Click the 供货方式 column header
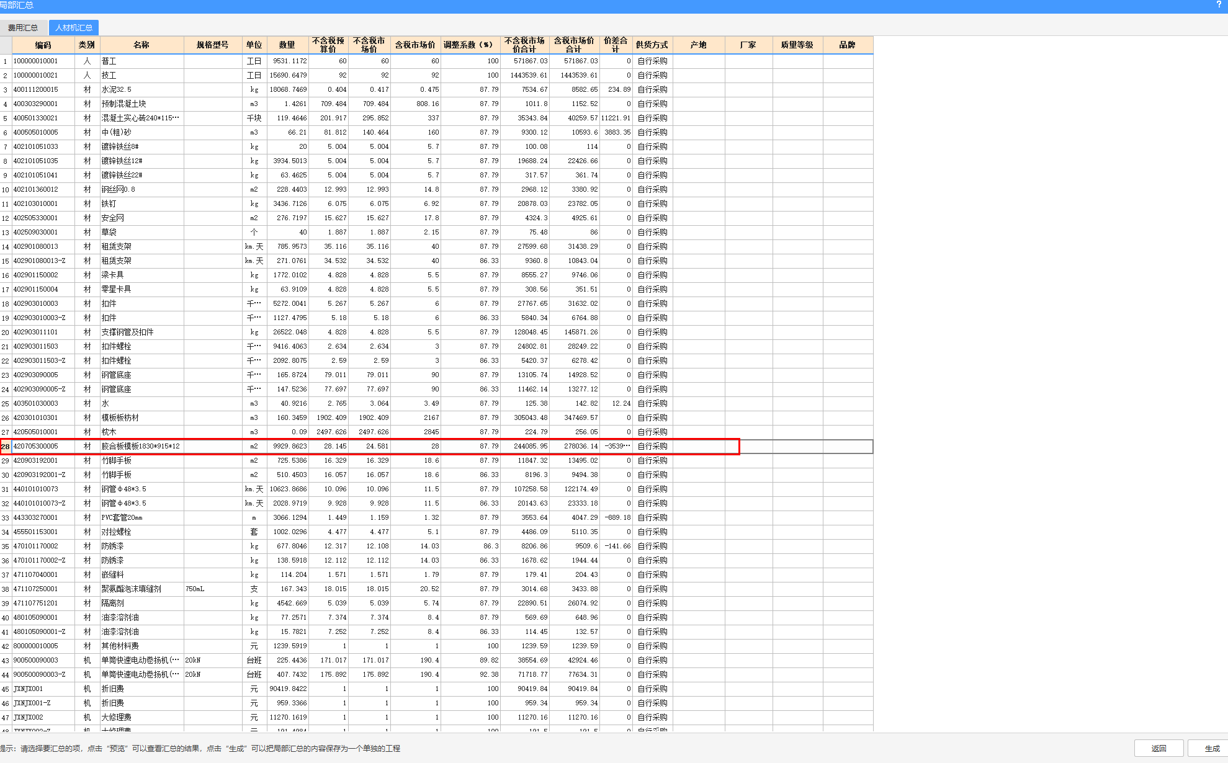 652,45
